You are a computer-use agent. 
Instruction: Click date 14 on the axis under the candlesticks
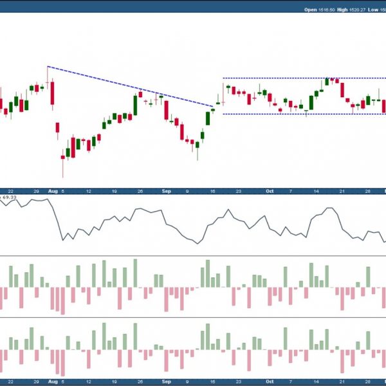click(x=316, y=191)
